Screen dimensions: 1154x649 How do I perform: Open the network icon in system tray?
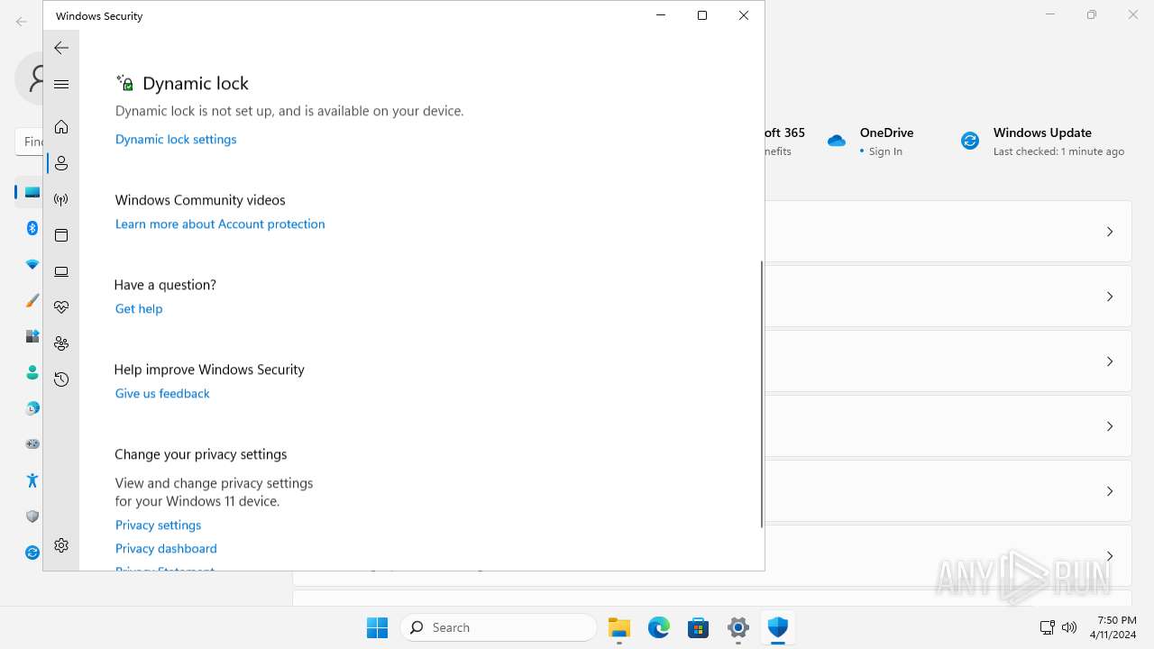pyautogui.click(x=1047, y=627)
